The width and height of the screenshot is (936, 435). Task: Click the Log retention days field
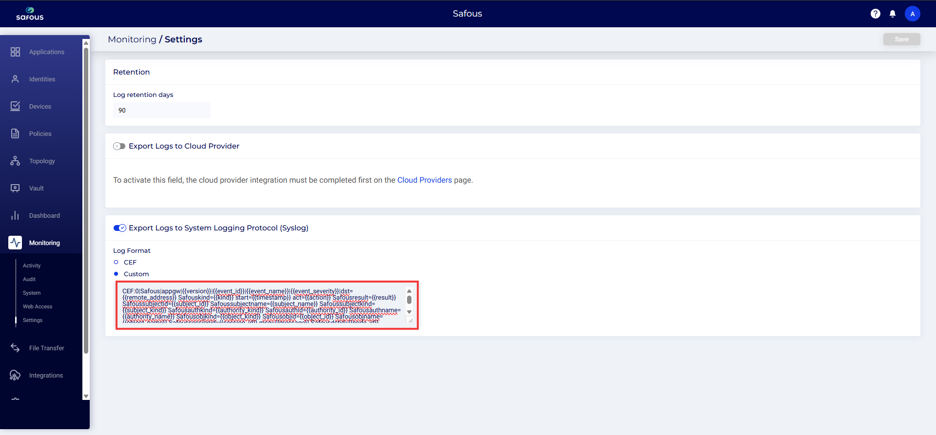161,110
